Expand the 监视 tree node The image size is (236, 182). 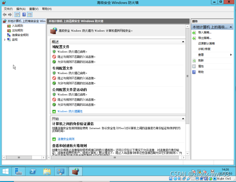(5, 40)
